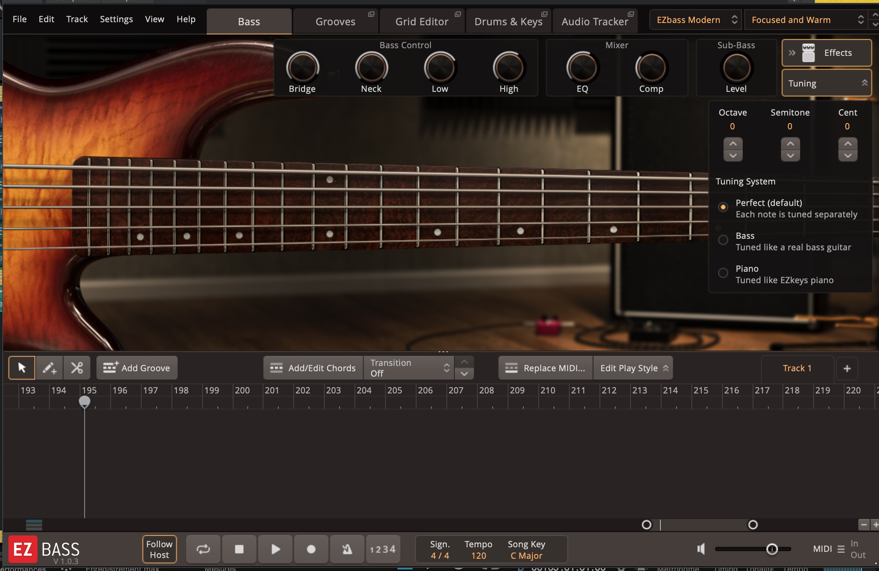Select the Bass tuning system option

[x=723, y=240]
